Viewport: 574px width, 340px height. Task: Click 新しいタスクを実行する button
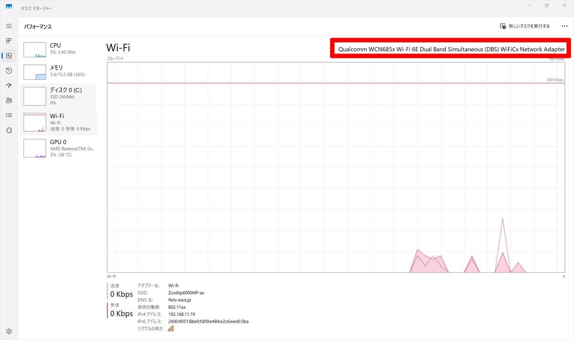525,26
